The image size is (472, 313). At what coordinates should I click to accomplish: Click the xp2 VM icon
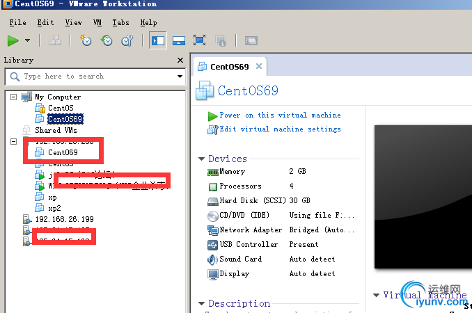point(40,208)
